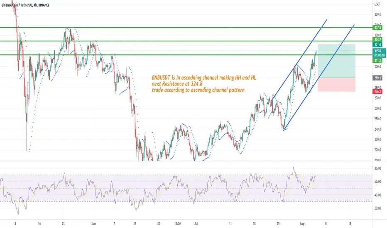
Task: Click the 18 date label on the time axis
Action: click(x=254, y=224)
